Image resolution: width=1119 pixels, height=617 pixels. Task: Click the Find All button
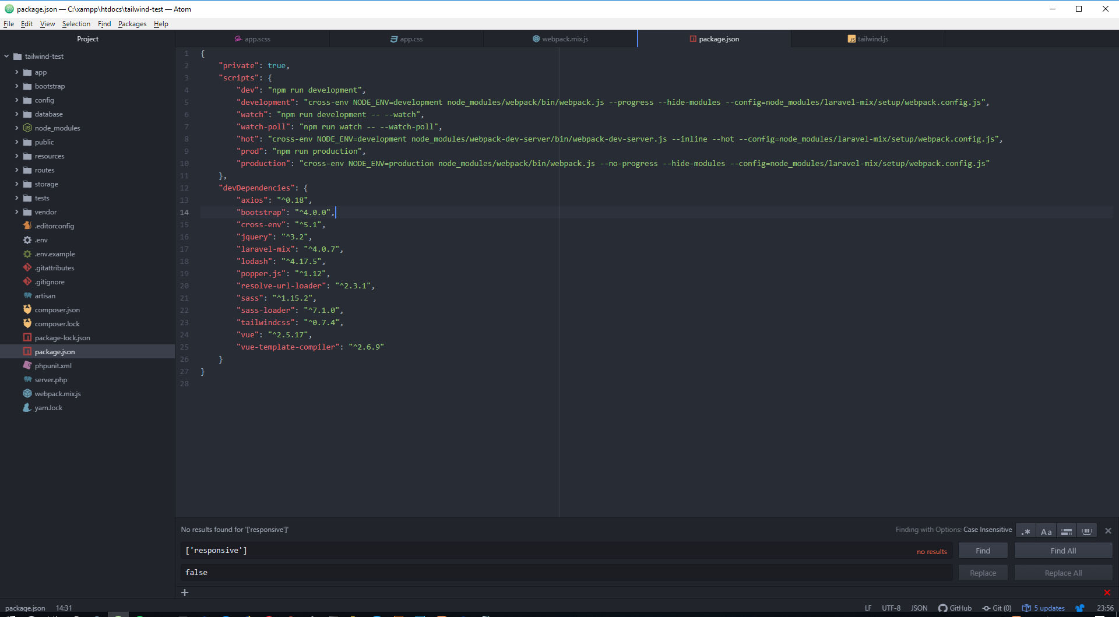click(1062, 550)
